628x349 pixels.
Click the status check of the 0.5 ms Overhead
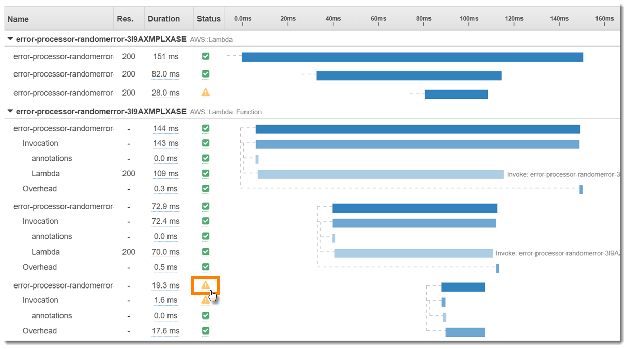[x=206, y=267]
